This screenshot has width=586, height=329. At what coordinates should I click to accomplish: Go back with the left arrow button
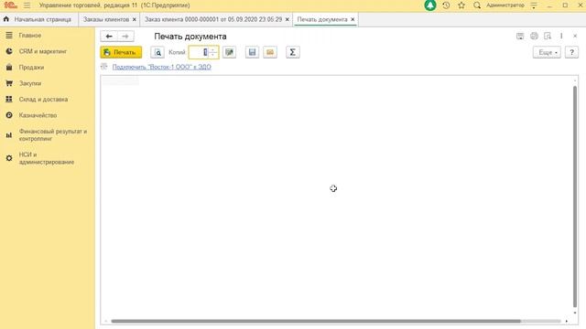tap(109, 37)
